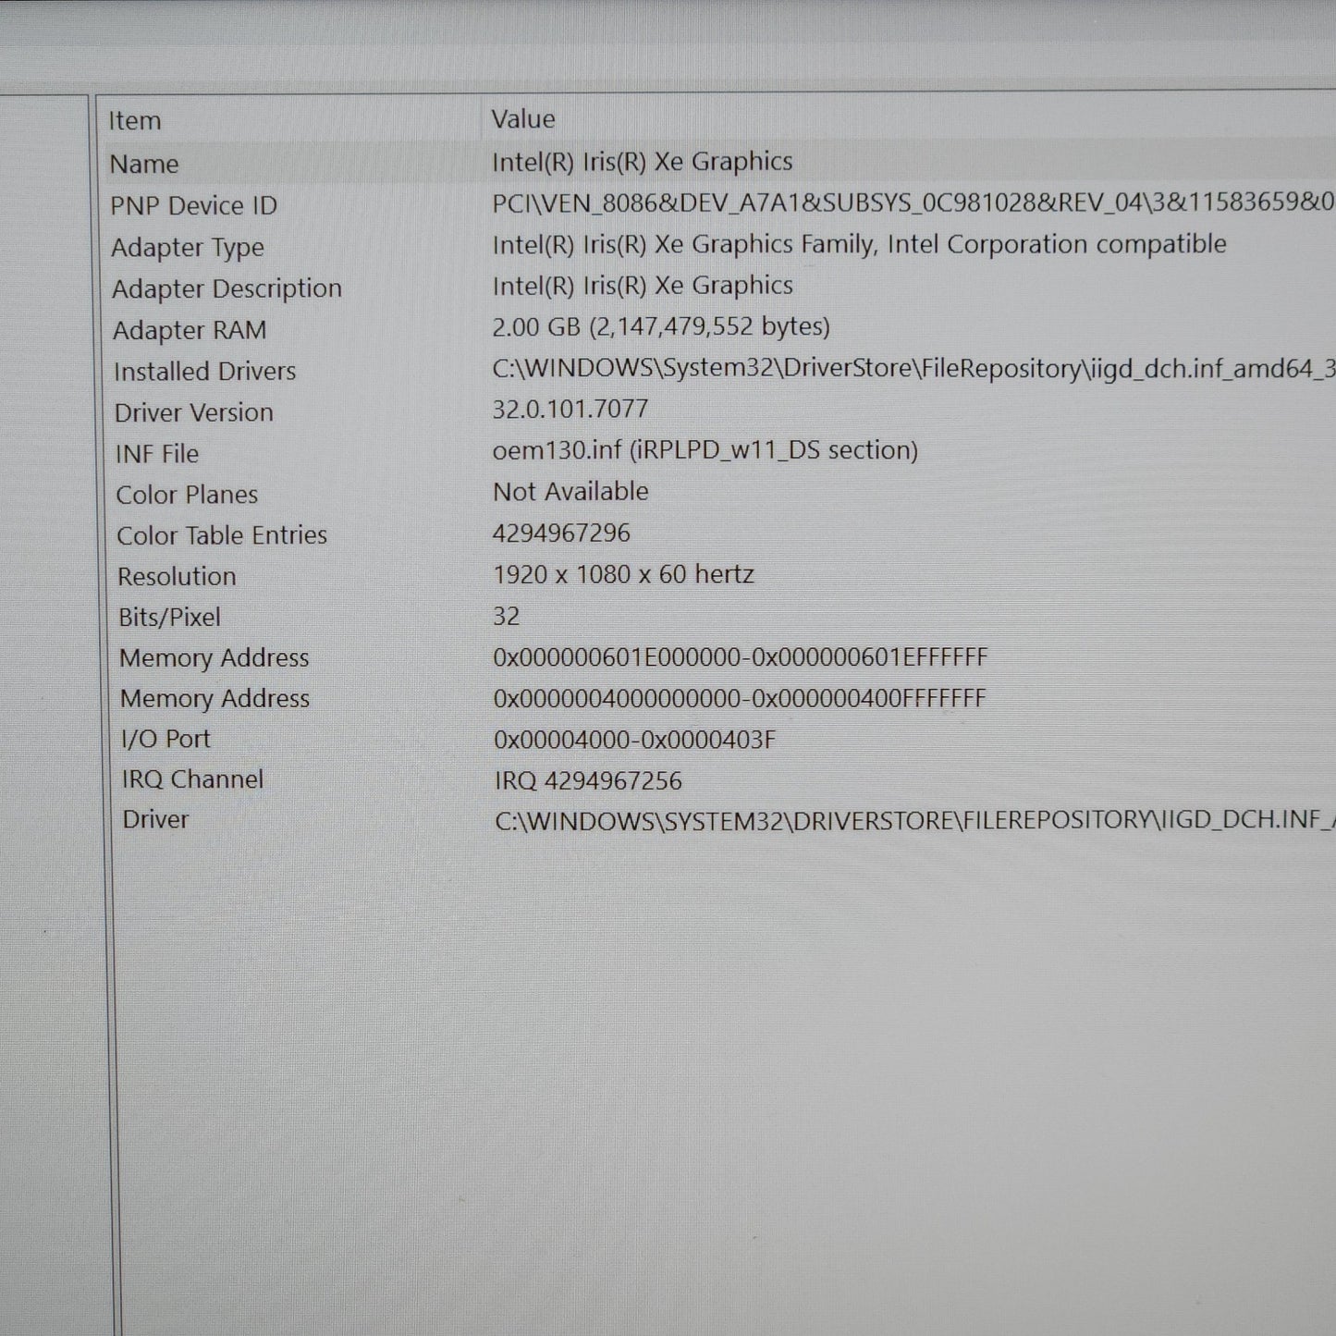
Task: Select Memory Address value starting 0x000000601E000000
Action: point(740,657)
